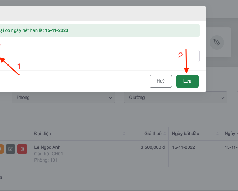The image size is (238, 191).
Task: Click the 3,500,000 đ rent price cell
Action: [152, 147]
